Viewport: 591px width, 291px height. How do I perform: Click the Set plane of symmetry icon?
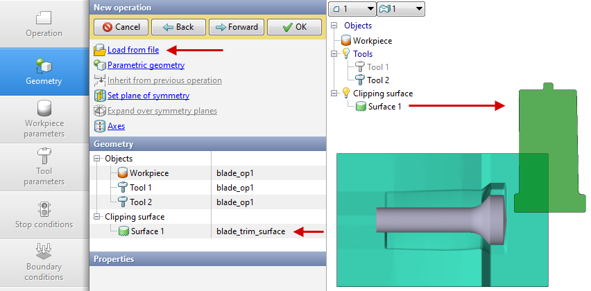(100, 96)
